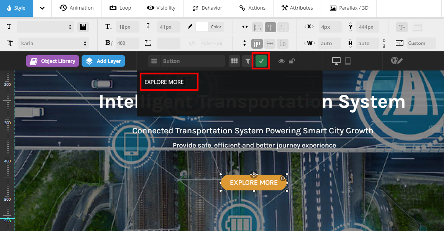Open the layer list hamburger menu
The height and width of the screenshot is (231, 444).
154,61
